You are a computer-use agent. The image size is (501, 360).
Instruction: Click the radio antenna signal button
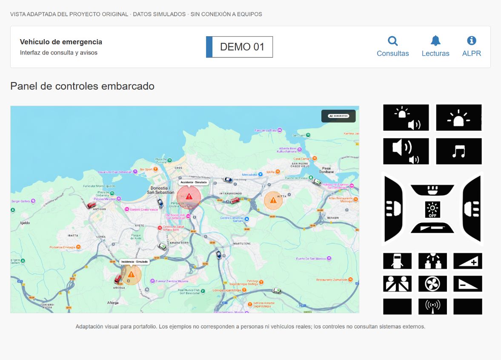(x=432, y=306)
